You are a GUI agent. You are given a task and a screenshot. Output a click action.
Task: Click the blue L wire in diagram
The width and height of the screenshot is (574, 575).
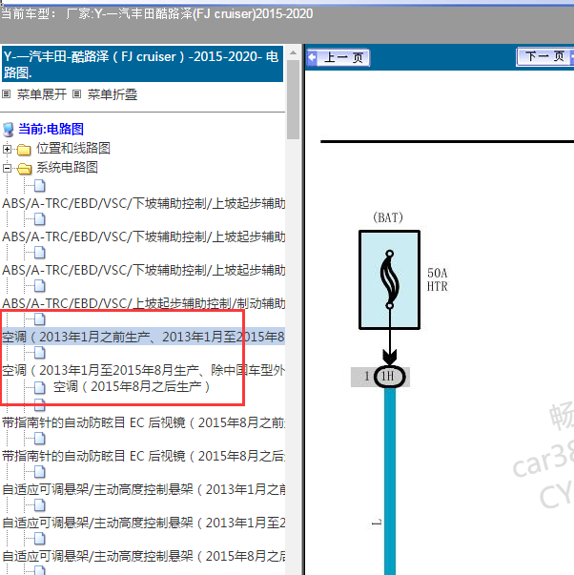[x=390, y=482]
